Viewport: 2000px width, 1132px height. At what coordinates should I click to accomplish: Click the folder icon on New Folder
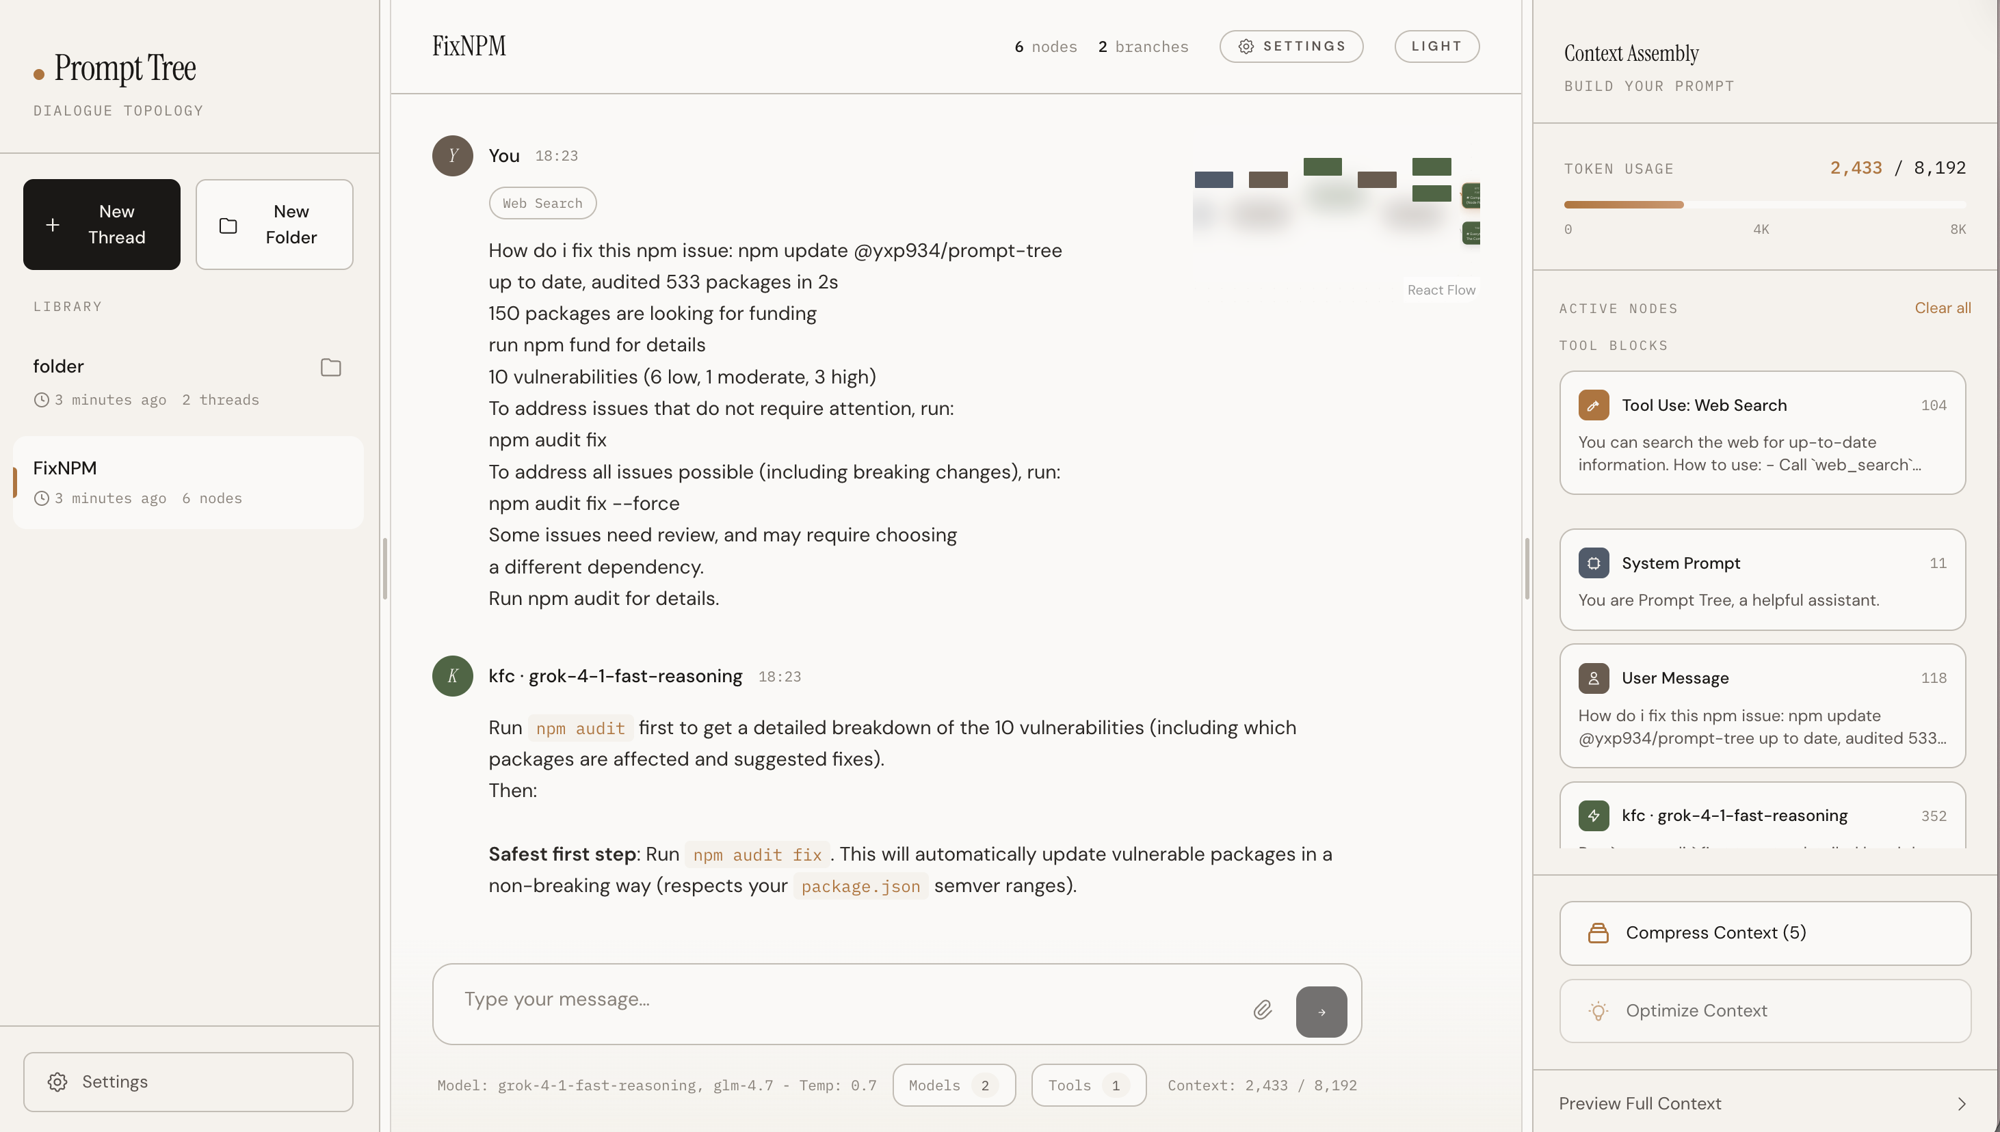pyautogui.click(x=228, y=226)
